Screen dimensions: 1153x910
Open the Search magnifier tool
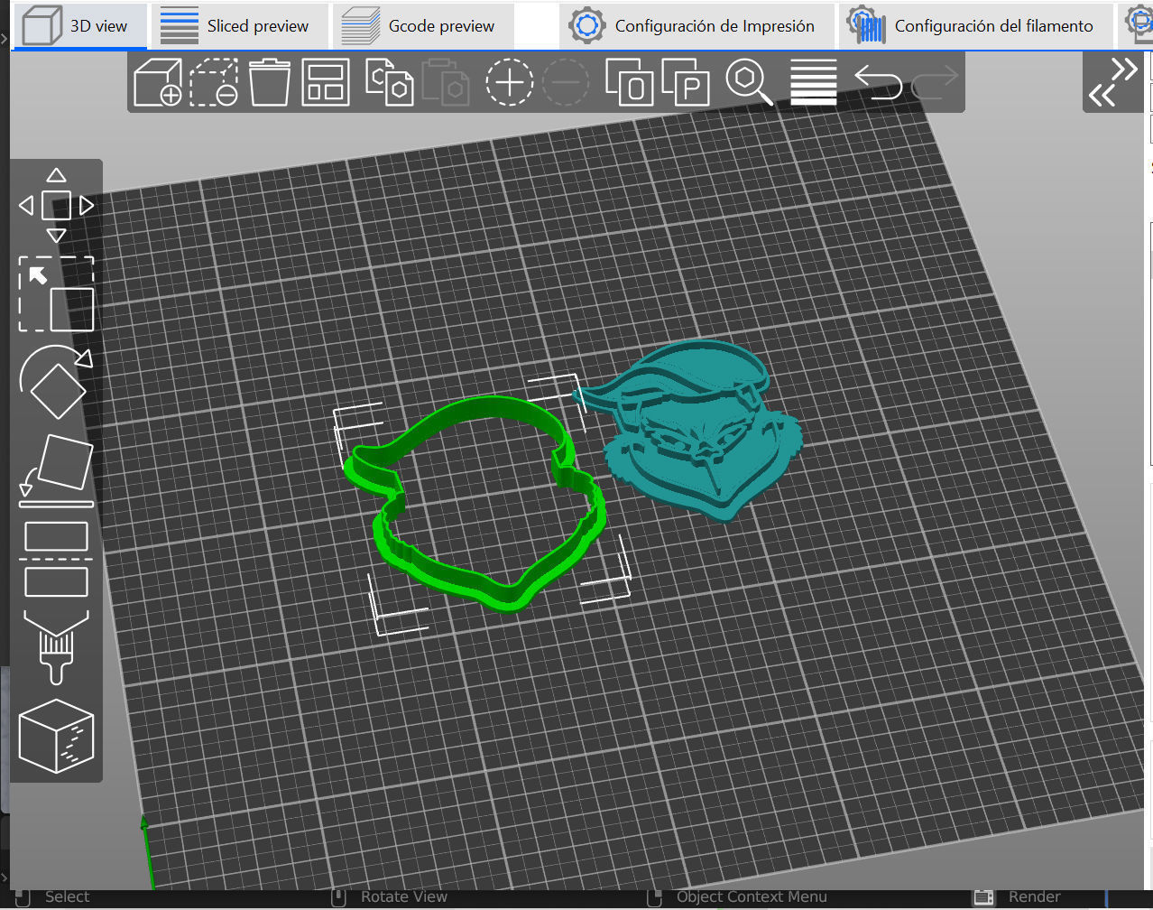coord(749,82)
